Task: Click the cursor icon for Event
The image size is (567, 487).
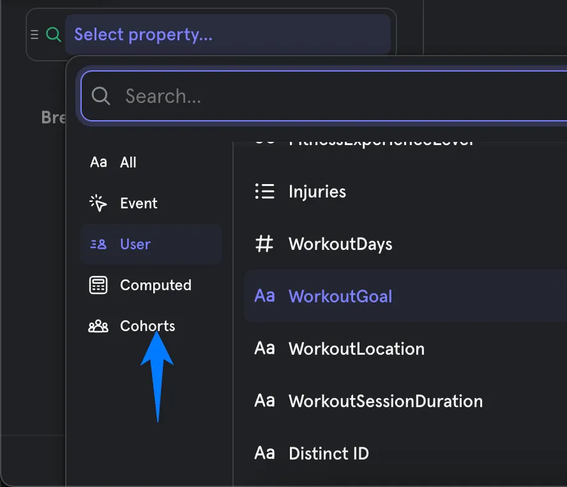Action: click(x=98, y=203)
